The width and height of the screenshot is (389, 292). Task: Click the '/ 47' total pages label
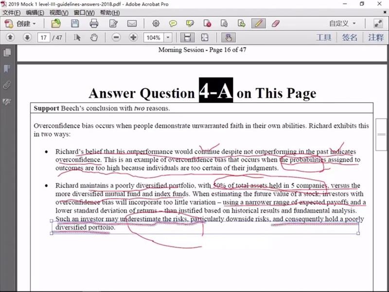[x=57, y=38]
